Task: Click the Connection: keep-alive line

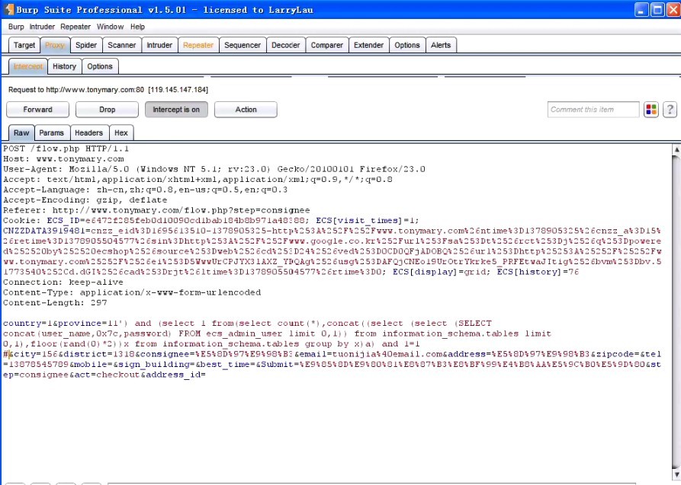Action: [63, 282]
